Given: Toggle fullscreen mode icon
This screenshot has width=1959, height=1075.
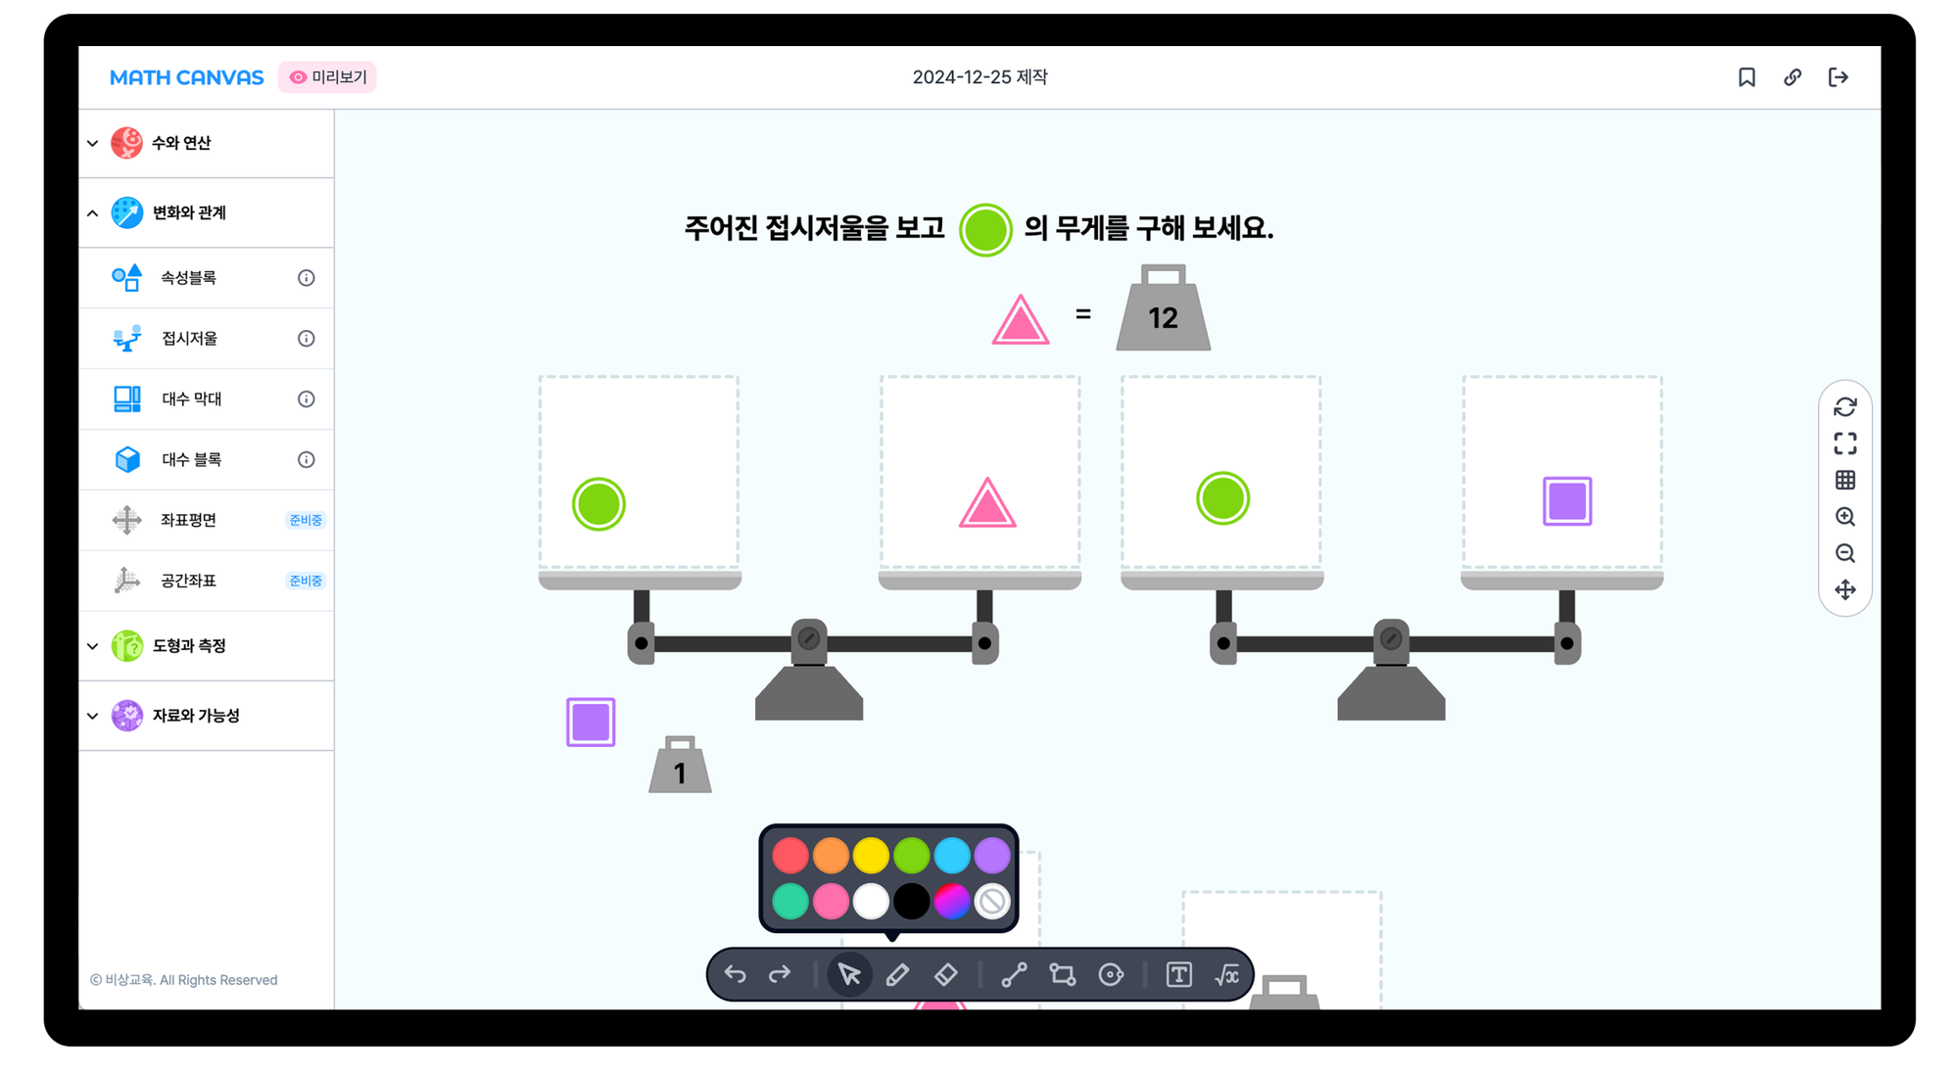Looking at the screenshot, I should 1844,444.
